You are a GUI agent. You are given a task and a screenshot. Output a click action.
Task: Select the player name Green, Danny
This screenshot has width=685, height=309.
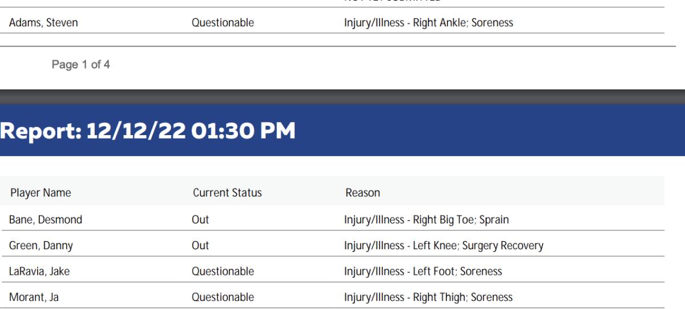point(41,246)
